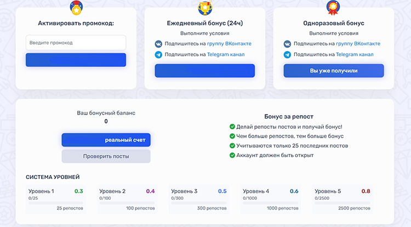The image size is (411, 227).
Task: Click checkmark next to 'Аккаунт должен быть открыт'
Action: click(x=232, y=156)
